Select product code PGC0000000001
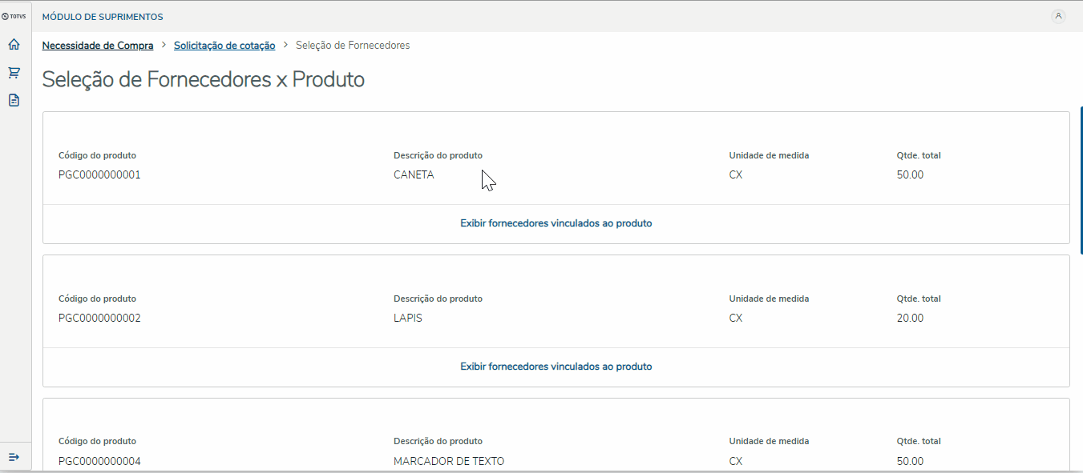This screenshot has height=473, width=1083. tap(99, 174)
